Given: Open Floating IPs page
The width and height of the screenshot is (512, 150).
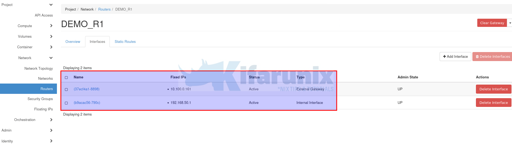Looking at the screenshot, I should tap(43, 109).
